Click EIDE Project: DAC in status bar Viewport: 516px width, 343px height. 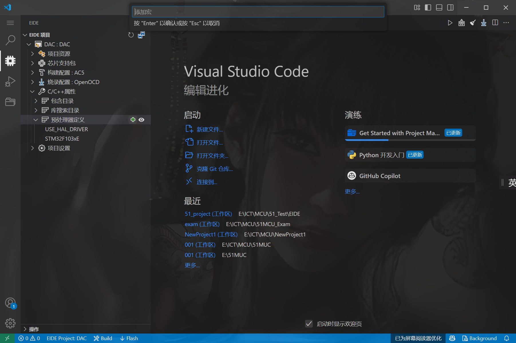(67, 338)
